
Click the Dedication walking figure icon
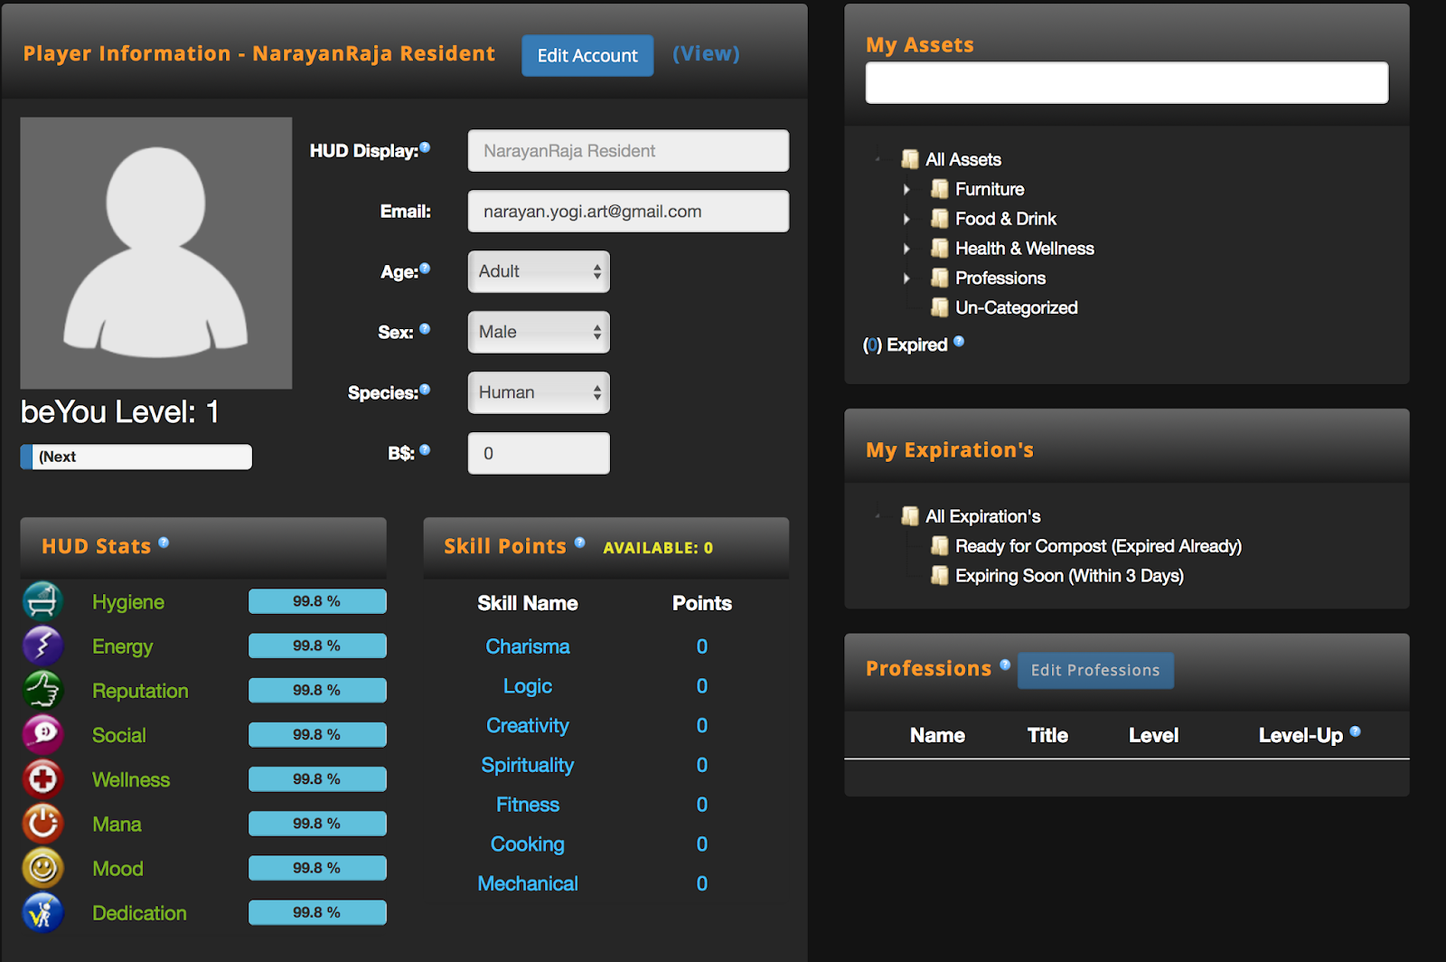[42, 912]
